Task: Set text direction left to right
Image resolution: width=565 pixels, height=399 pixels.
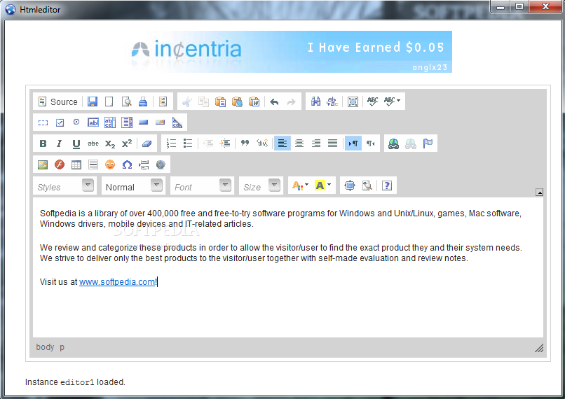Action: tap(353, 143)
